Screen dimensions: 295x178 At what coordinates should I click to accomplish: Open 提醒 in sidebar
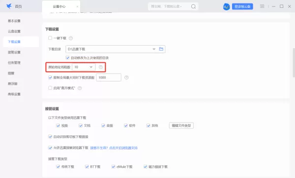pyautogui.click(x=11, y=73)
